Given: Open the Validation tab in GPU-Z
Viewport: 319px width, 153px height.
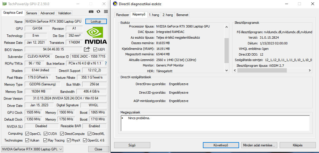Looking at the screenshot, I should (x=64, y=13).
